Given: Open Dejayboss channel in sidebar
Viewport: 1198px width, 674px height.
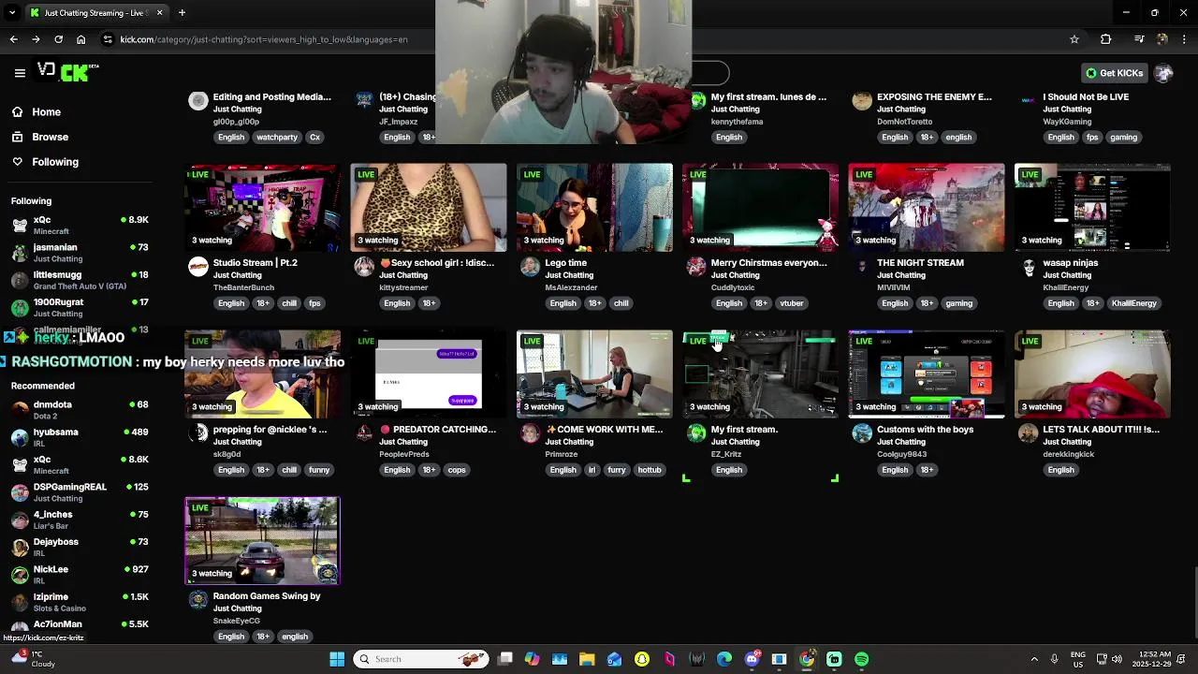Looking at the screenshot, I should (x=80, y=547).
